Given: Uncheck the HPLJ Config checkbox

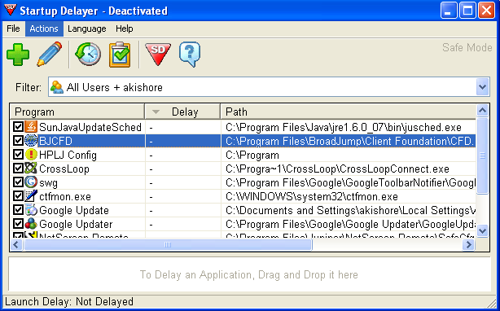Looking at the screenshot, I should coord(18,155).
